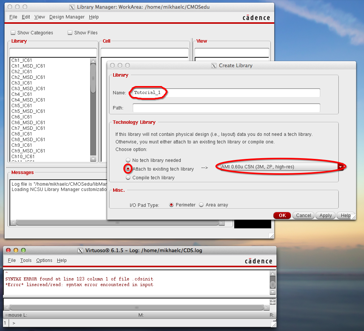The height and width of the screenshot is (331, 364).
Task: Click X11 icon in Virtuoso Log title
Action: [x=80, y=251]
